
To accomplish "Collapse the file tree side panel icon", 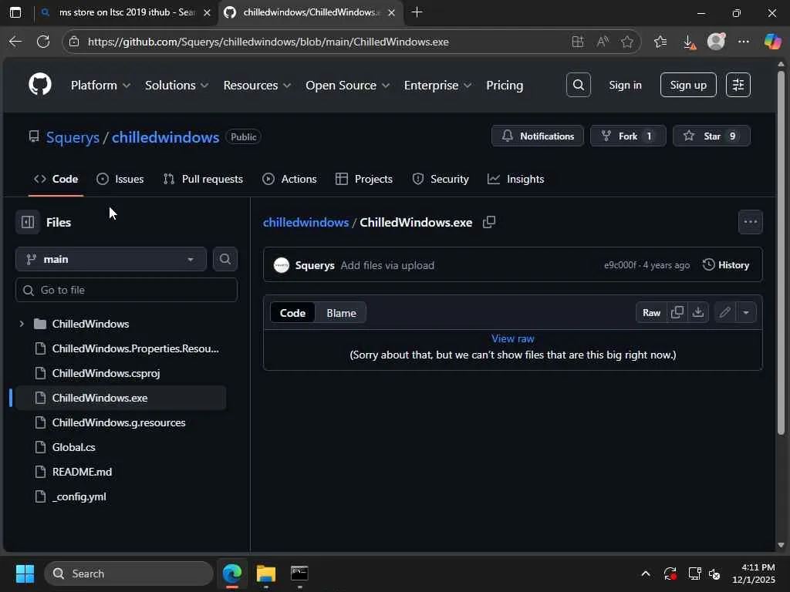I will coord(28,222).
